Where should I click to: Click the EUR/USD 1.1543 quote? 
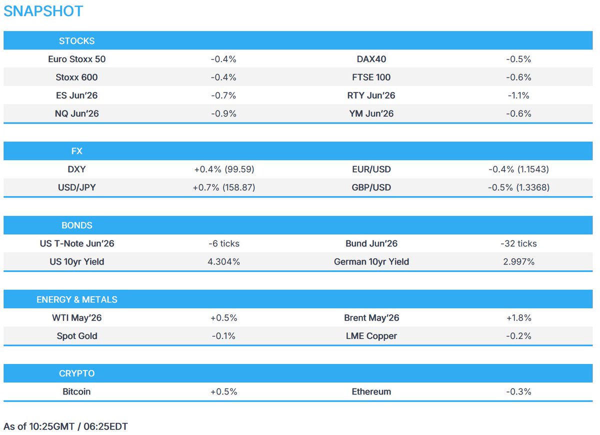point(518,169)
